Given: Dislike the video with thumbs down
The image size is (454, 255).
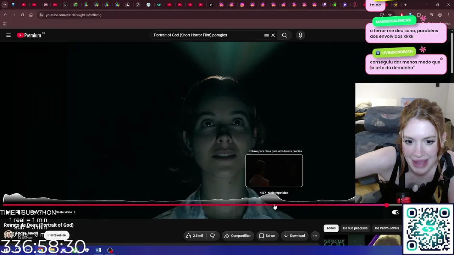Looking at the screenshot, I should click(212, 236).
